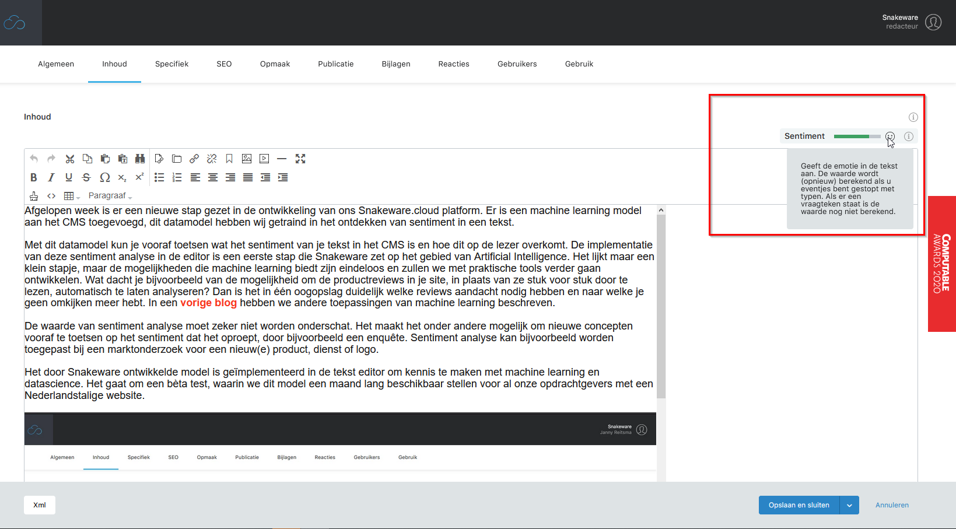Image resolution: width=956 pixels, height=529 pixels.
Task: Insert a bulleted list
Action: (159, 177)
